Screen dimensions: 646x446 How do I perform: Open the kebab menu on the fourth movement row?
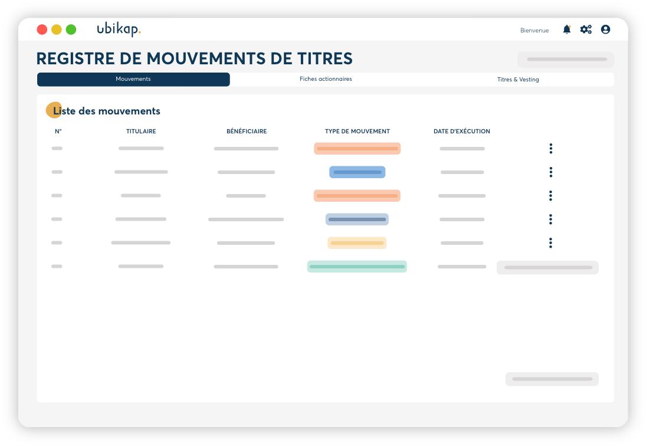click(550, 219)
